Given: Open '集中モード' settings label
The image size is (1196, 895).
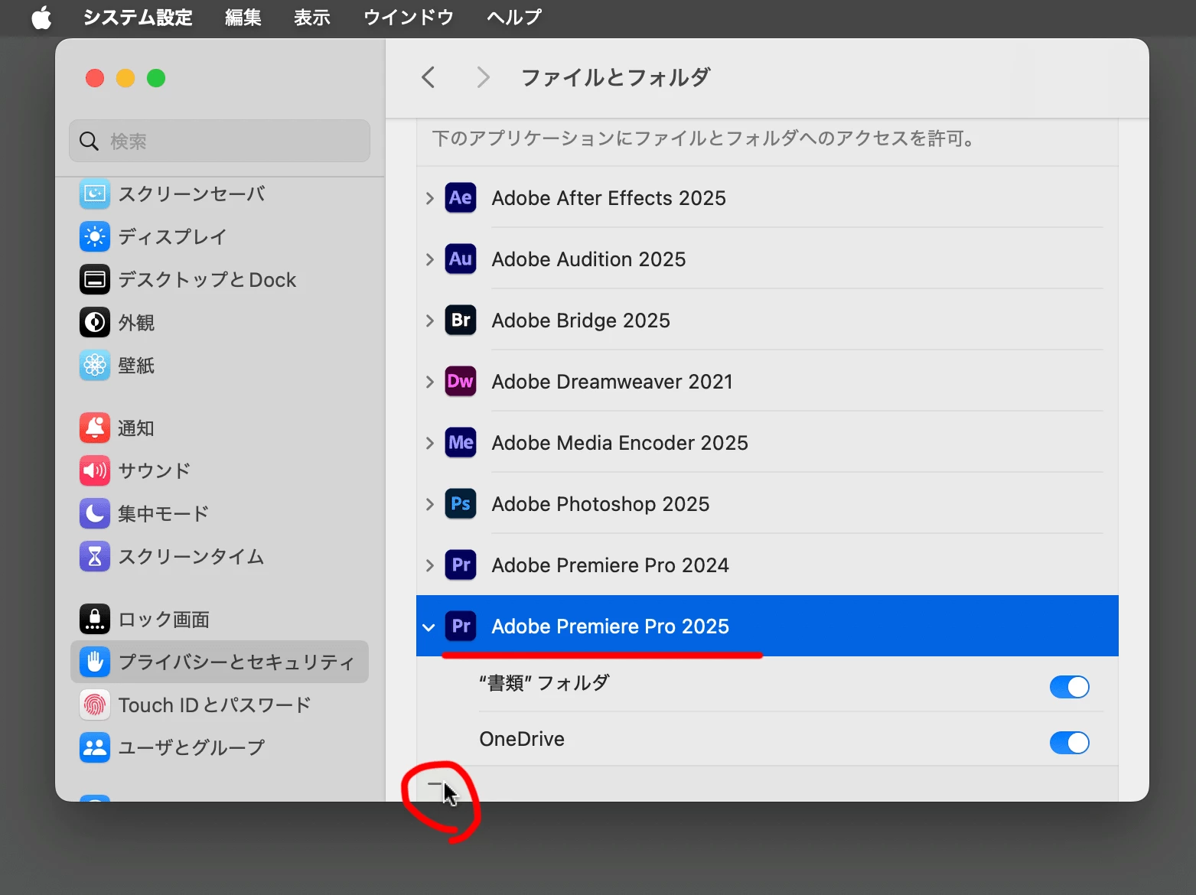Looking at the screenshot, I should point(163,514).
